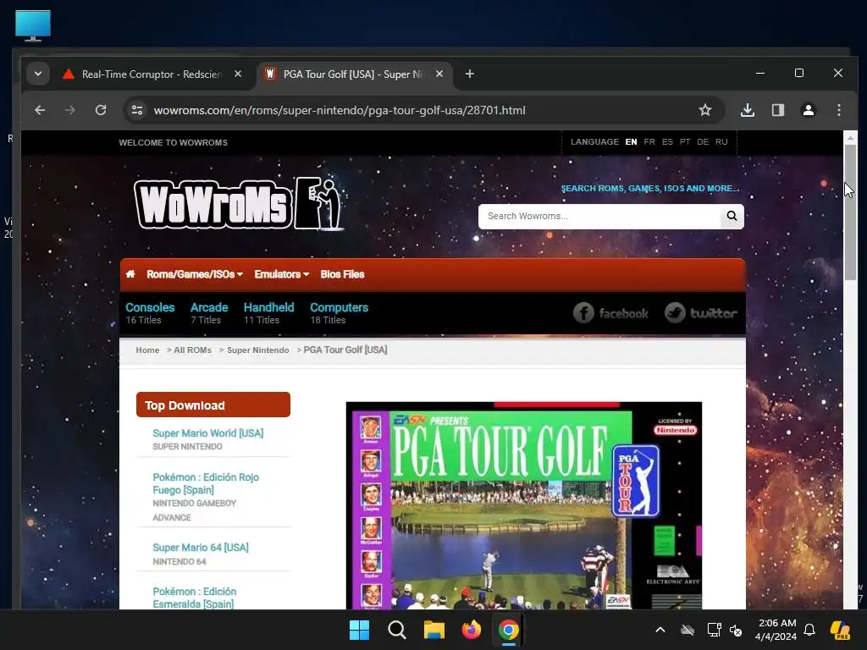Image resolution: width=867 pixels, height=650 pixels.
Task: Open File Explorer from taskbar
Action: coord(434,630)
